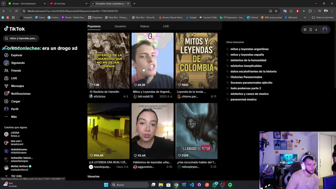Click the profile avatar top right
The image size is (336, 189).
click(x=325, y=30)
